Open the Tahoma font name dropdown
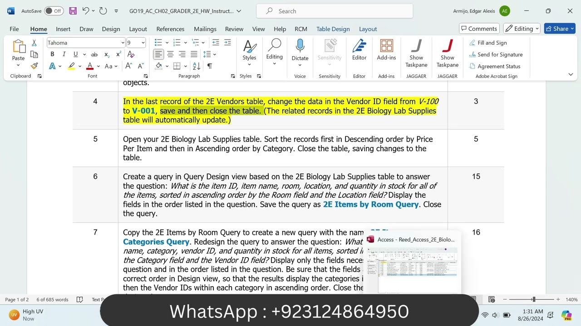Image resolution: width=581 pixels, height=326 pixels. 123,43
